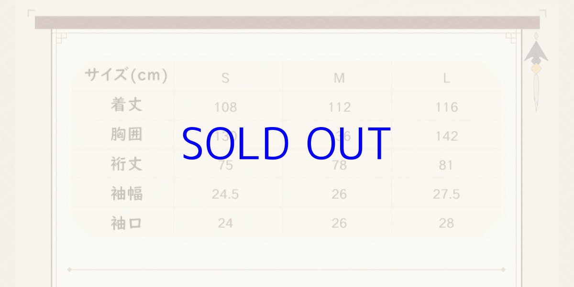Click the 袖口 row label
Screen dimensions: 574x287
[x=126, y=223]
